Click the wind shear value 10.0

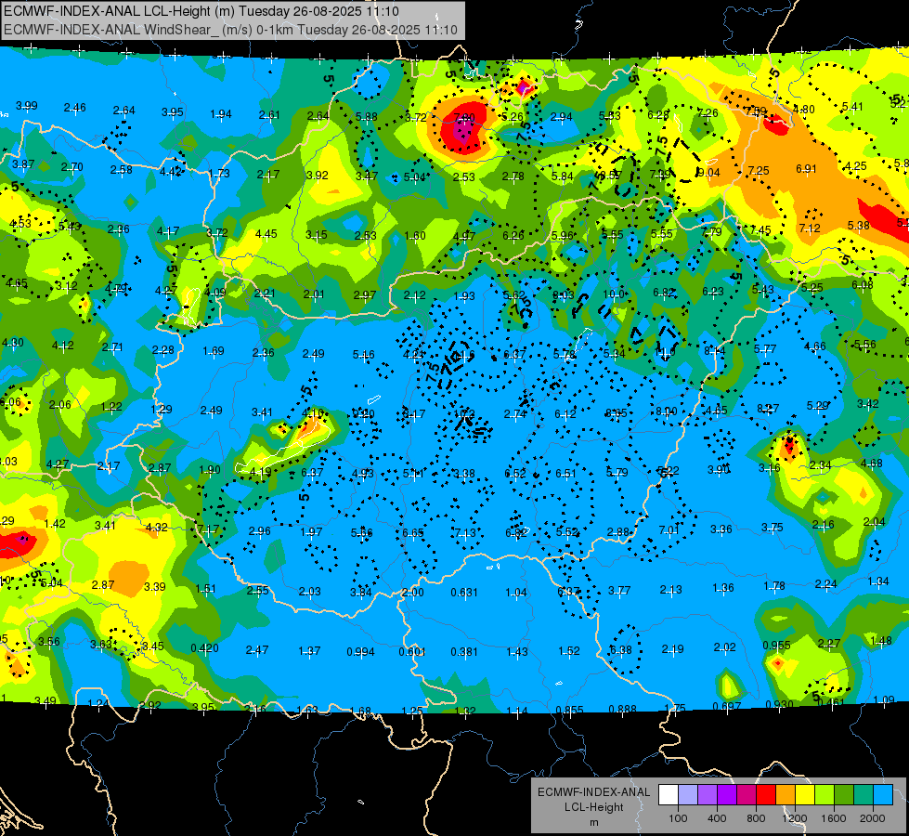coord(614,294)
